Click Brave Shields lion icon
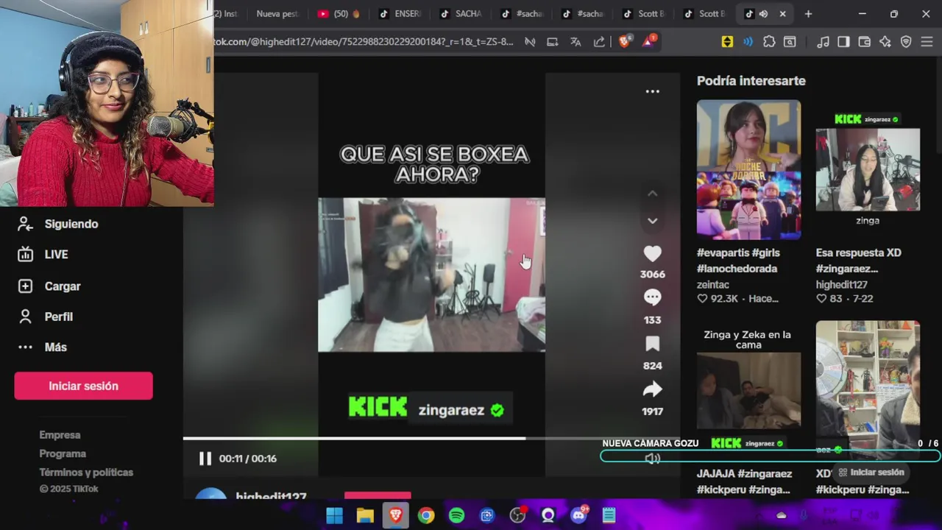 624,42
